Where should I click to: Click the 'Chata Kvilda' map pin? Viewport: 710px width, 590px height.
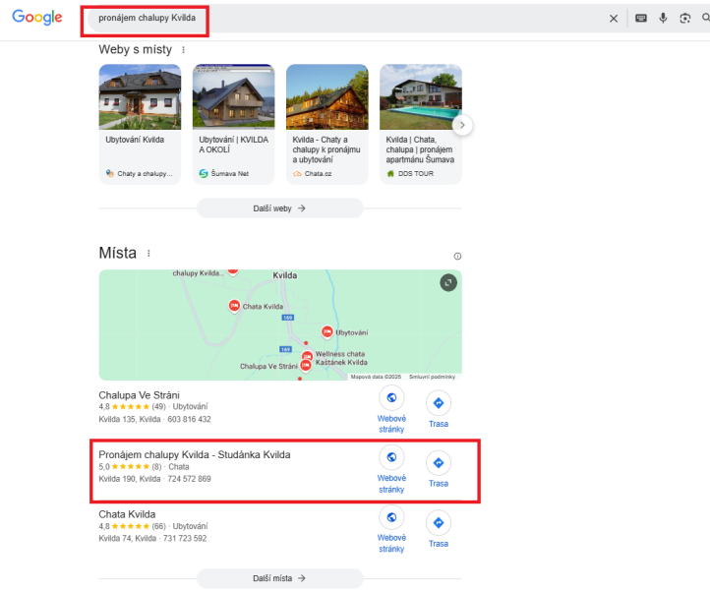coord(234,306)
